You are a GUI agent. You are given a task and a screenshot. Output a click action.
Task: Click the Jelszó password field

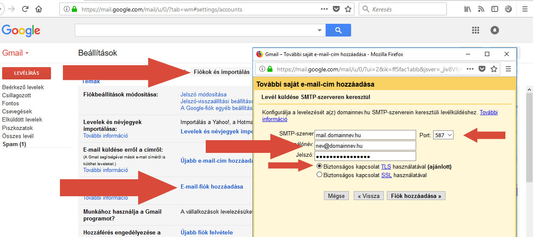coord(365,156)
